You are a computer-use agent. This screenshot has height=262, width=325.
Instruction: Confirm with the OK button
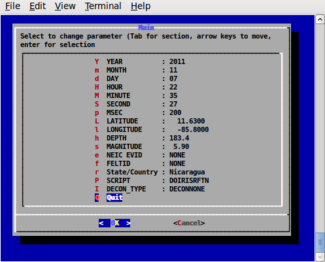point(114,223)
